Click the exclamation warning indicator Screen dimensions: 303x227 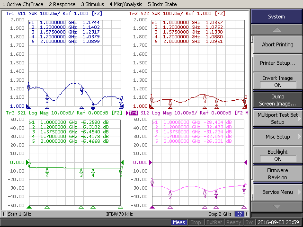(x=247, y=214)
